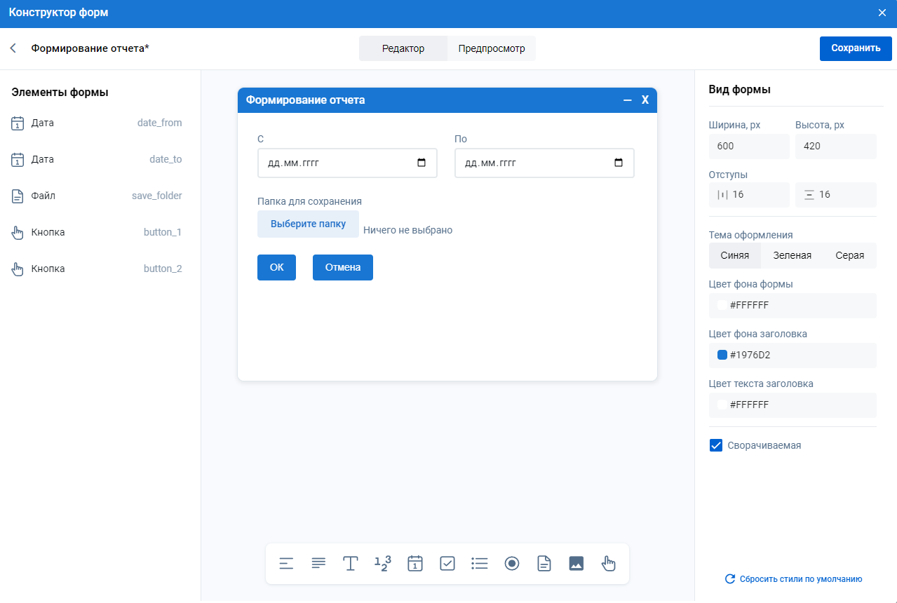Click the Сохранить button
The image size is (897, 603).
(856, 48)
